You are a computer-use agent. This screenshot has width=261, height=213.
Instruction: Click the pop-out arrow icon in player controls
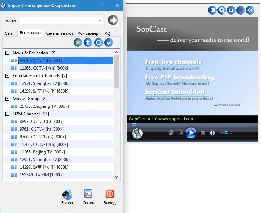click(x=180, y=133)
